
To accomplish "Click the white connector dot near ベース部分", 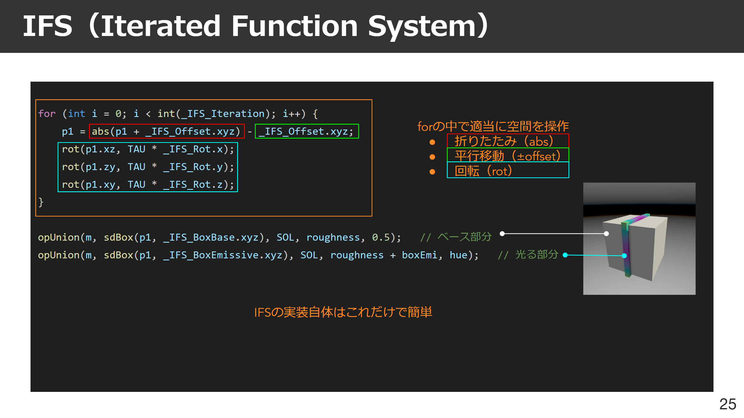I will [x=502, y=234].
